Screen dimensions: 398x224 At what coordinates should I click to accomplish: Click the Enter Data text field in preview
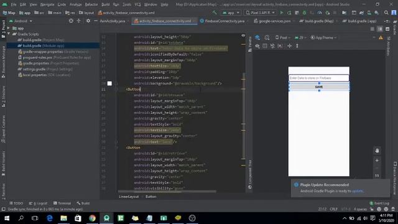click(x=319, y=78)
